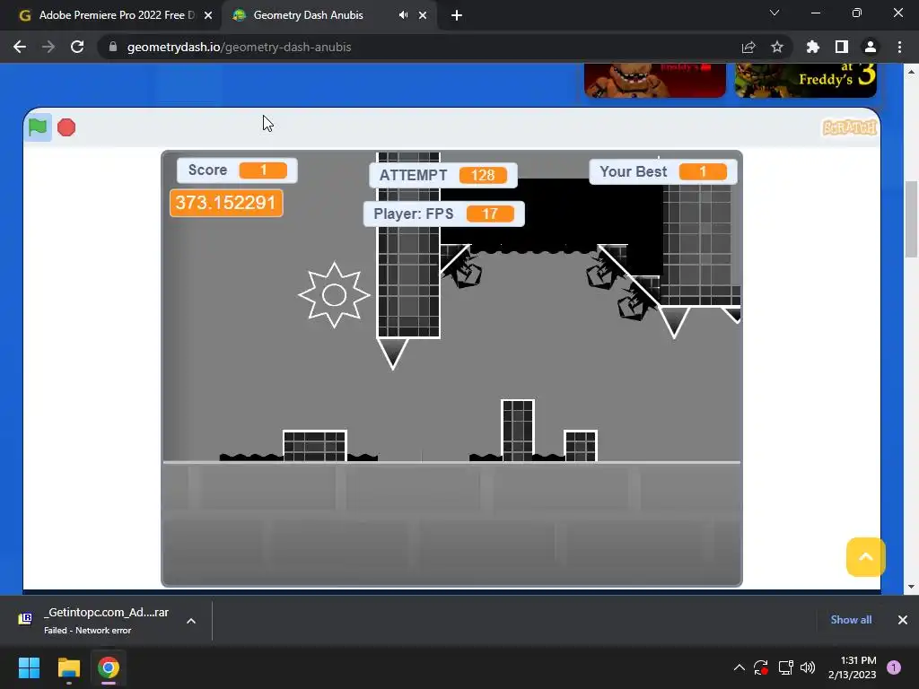The height and width of the screenshot is (689, 919).
Task: View site info via the lock icon
Action: click(113, 47)
